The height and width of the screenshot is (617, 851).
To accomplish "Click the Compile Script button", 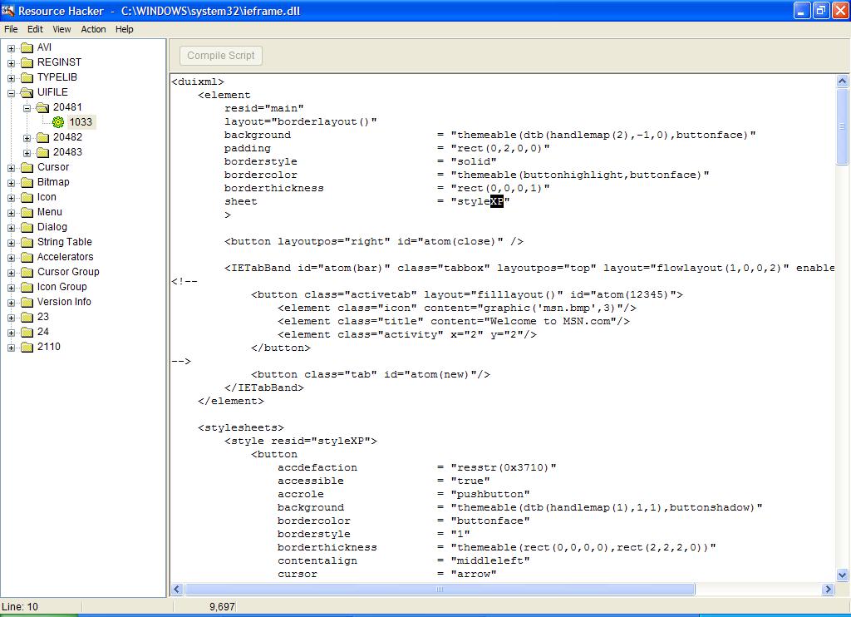I will click(x=221, y=56).
